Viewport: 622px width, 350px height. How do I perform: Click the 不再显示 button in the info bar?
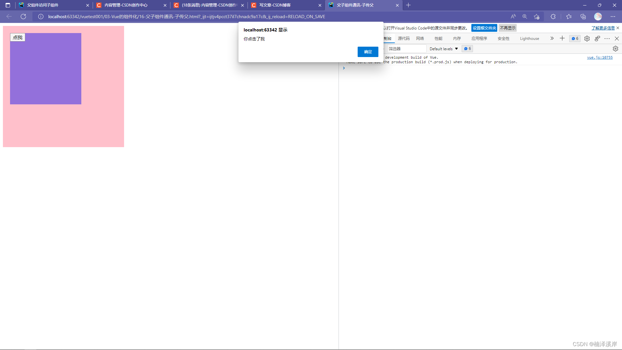tap(507, 28)
